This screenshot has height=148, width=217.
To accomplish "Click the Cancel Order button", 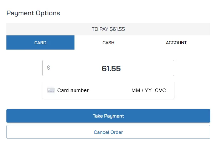I will [108, 132].
